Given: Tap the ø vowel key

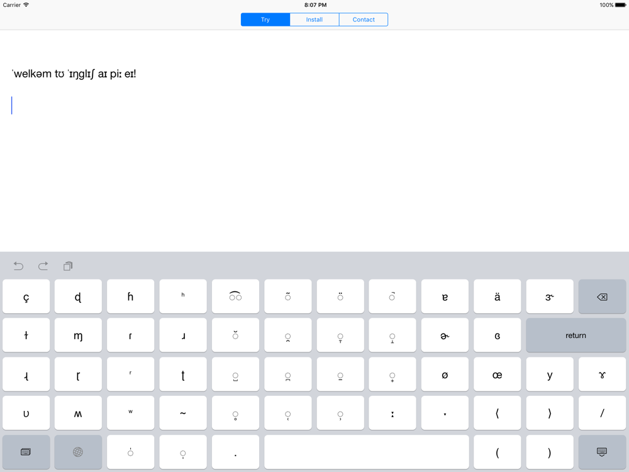Looking at the screenshot, I should (x=445, y=374).
